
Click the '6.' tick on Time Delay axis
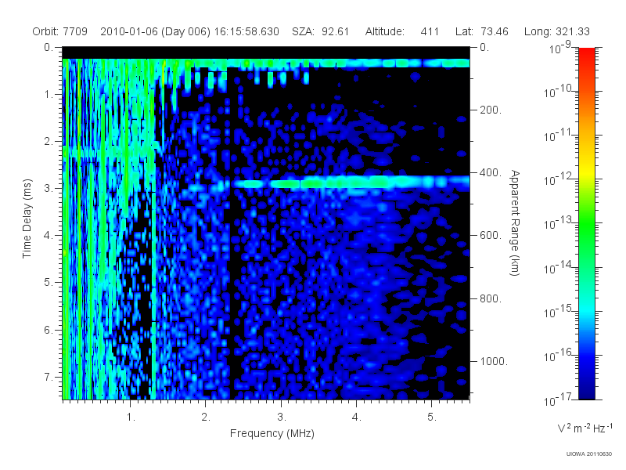49,330
